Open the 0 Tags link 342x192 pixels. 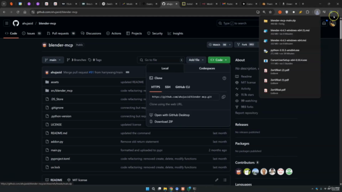tap(95, 60)
